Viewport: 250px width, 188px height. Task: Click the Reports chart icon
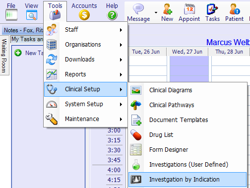pos(52,74)
